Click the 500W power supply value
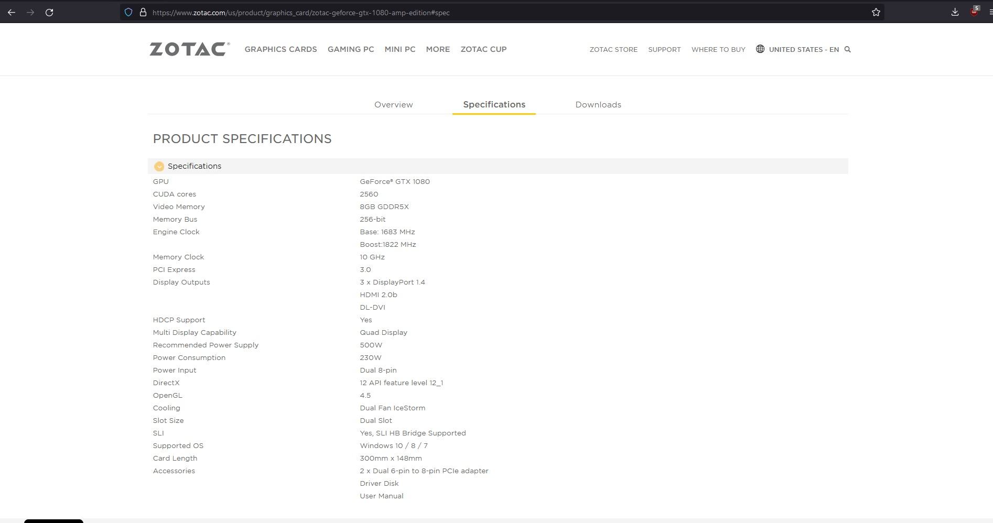This screenshot has width=993, height=523. [371, 345]
